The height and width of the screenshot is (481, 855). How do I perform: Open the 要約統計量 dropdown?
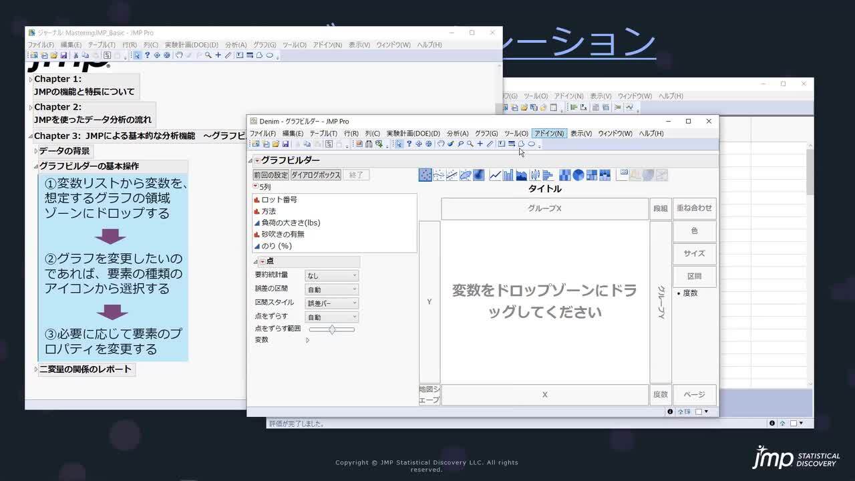[332, 275]
